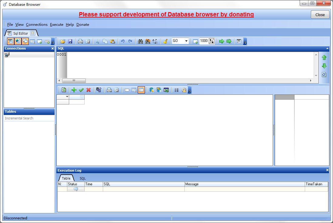Toggle the globe connections panel button
Screen dimensions: 333x223
pyautogui.click(x=18, y=41)
